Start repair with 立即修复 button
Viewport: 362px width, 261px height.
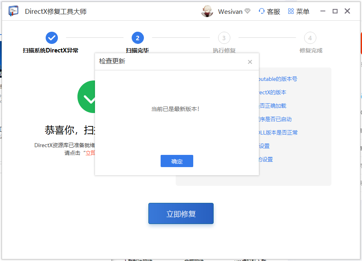181,213
